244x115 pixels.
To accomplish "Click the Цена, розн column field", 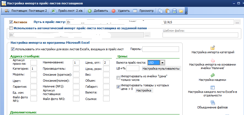I will click(x=106, y=69).
